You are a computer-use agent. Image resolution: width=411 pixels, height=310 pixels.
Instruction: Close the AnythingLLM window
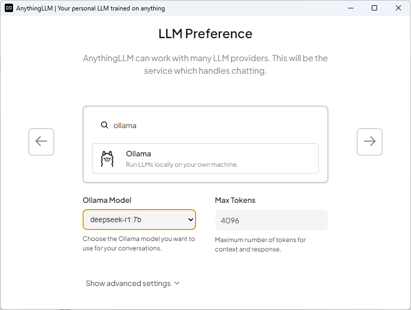(398, 8)
